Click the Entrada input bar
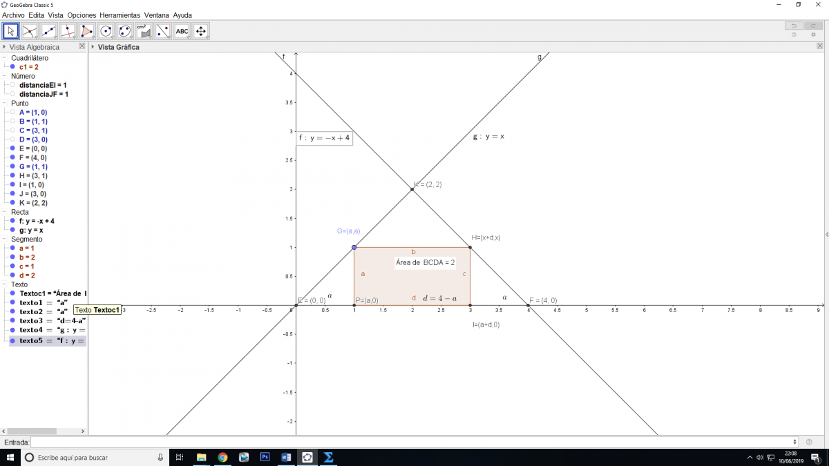This screenshot has width=829, height=466. [413, 442]
